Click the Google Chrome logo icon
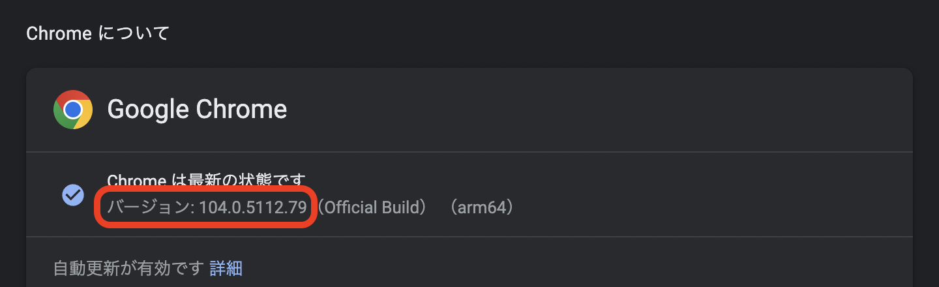The height and width of the screenshot is (287, 939). point(72,110)
